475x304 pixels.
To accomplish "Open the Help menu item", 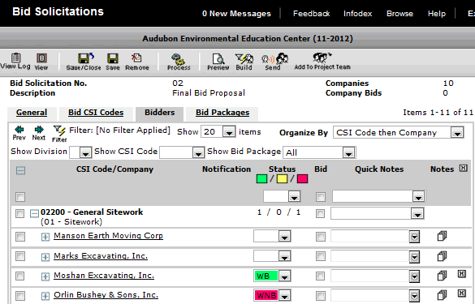I will 437,14.
